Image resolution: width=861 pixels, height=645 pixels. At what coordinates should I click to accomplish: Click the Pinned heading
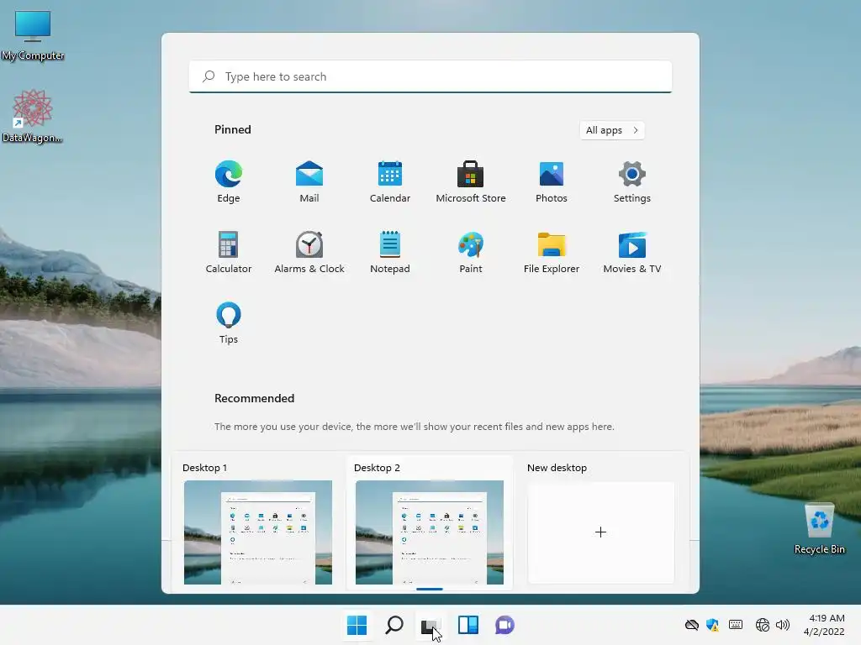(233, 129)
